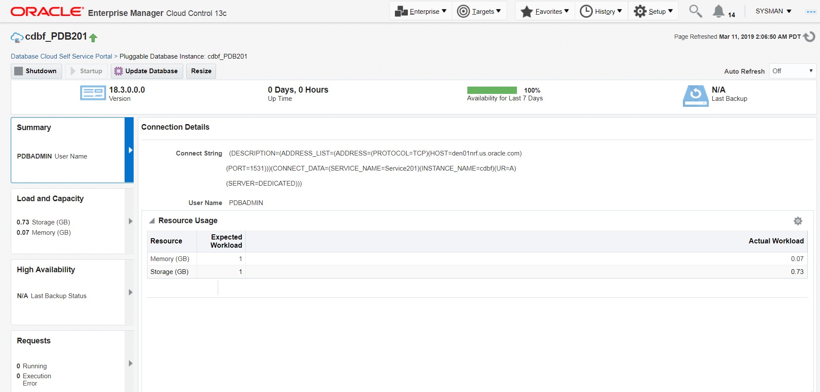Select the Storage (GB) table row

[x=477, y=272]
